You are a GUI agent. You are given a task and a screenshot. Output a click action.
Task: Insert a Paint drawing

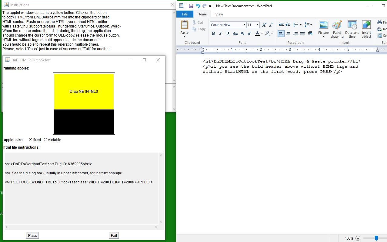pos(337,29)
